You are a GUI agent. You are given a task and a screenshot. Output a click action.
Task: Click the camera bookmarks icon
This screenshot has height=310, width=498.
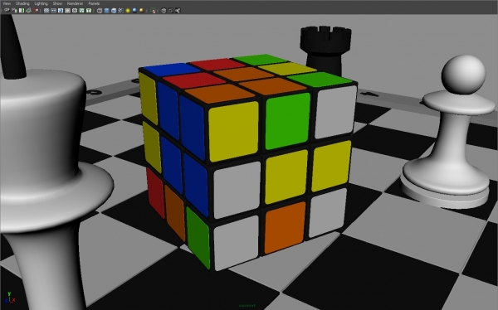coord(22,11)
